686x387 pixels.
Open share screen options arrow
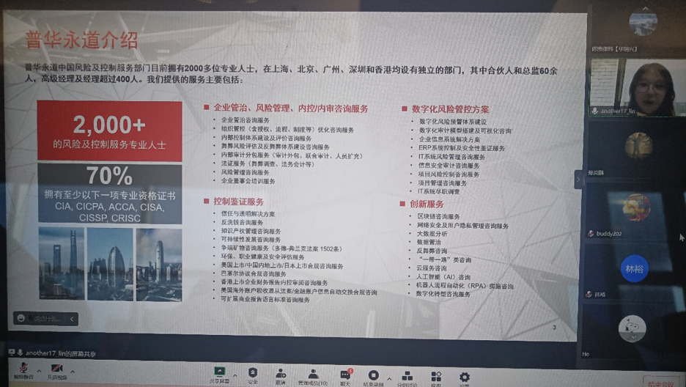pos(235,375)
